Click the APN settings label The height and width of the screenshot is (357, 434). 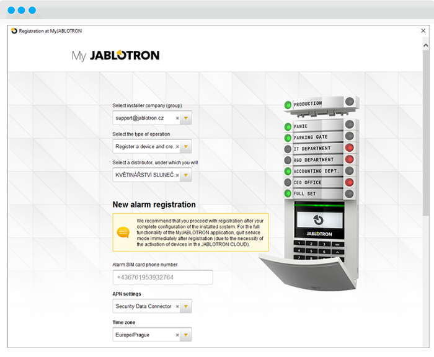pyautogui.click(x=126, y=294)
